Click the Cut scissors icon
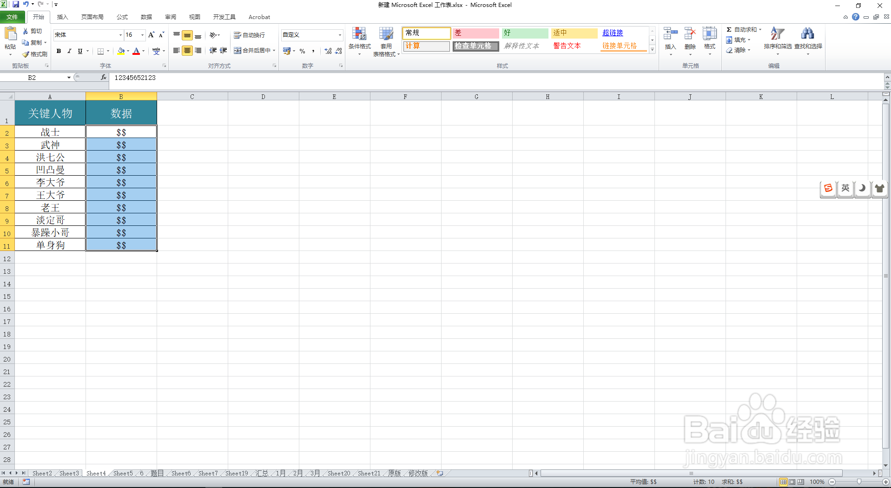891x488 pixels. point(26,31)
